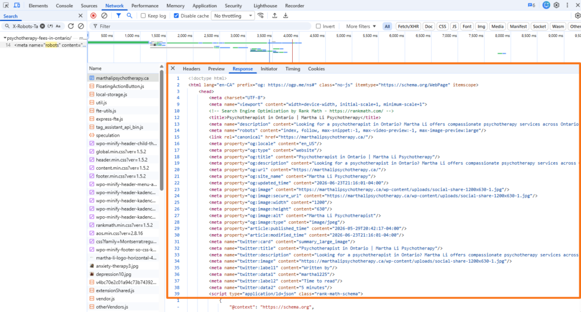This screenshot has width=581, height=312.
Task: Import HAR file with upload icon
Action: tap(275, 15)
